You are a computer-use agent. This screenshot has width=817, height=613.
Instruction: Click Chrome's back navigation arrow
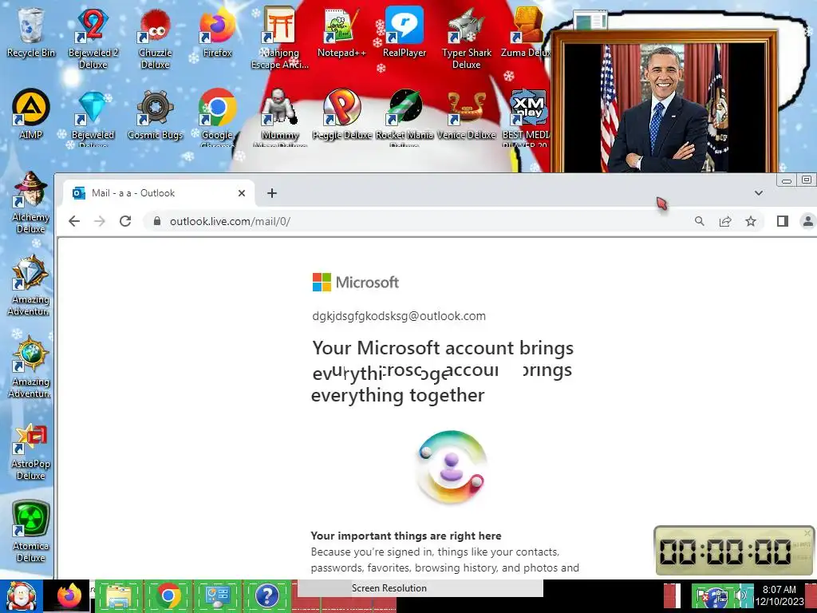click(x=74, y=221)
